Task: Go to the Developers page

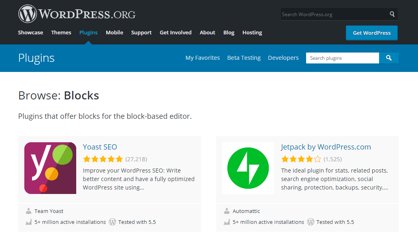Action: tap(283, 58)
